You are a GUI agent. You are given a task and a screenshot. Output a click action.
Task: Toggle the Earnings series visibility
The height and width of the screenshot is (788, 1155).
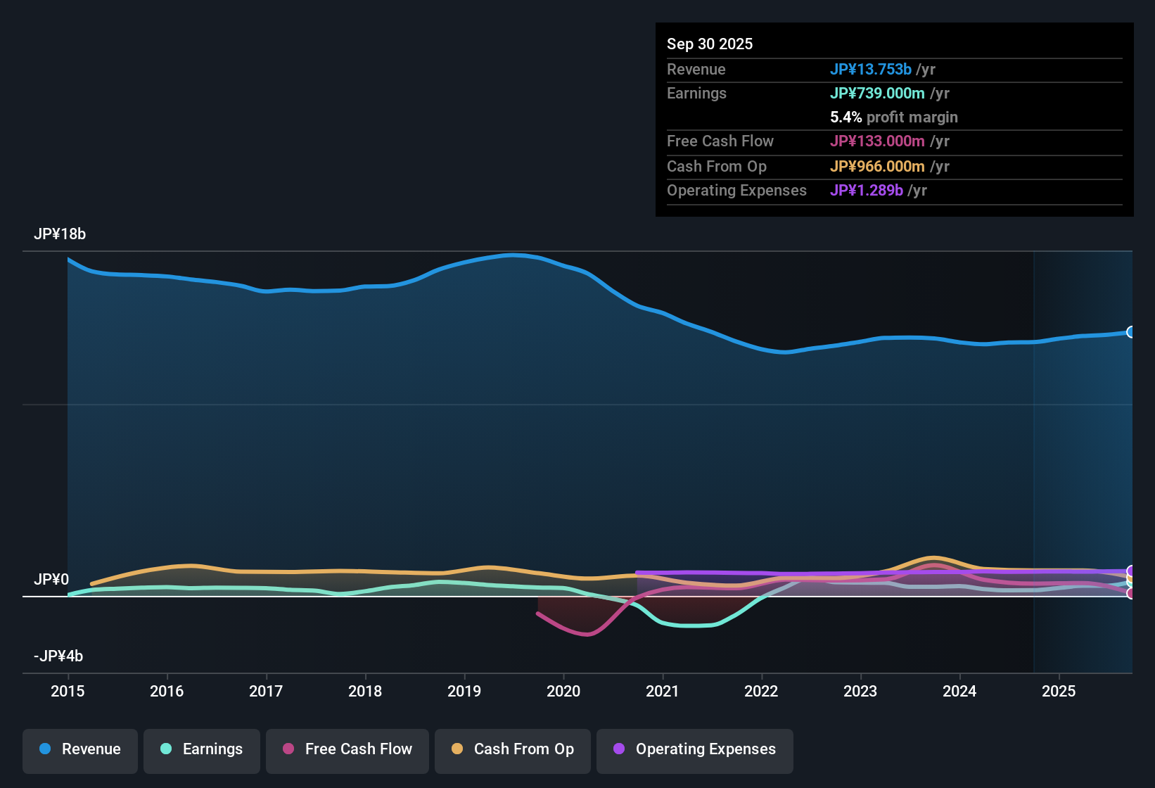pyautogui.click(x=201, y=749)
